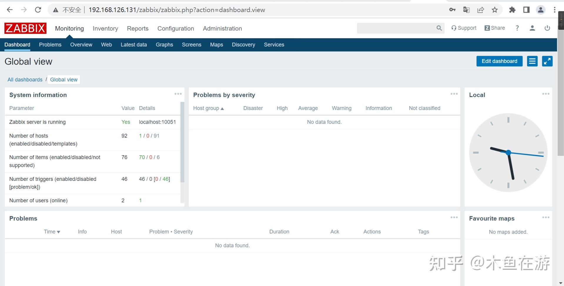Screen dimensions: 564x286
Task: Expand dashboard to fullscreen with the arrows icon
Action: 547,61
